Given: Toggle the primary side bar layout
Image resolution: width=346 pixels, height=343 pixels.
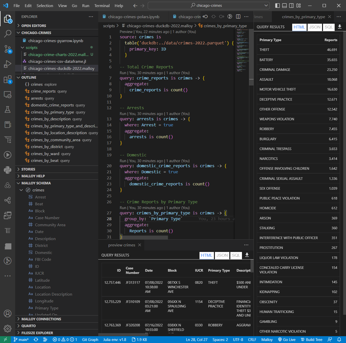Looking at the screenshot, I should [277, 6].
